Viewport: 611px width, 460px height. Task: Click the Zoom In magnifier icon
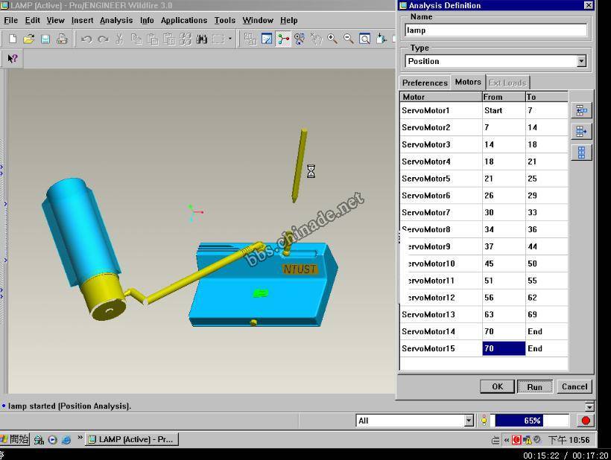pos(332,39)
